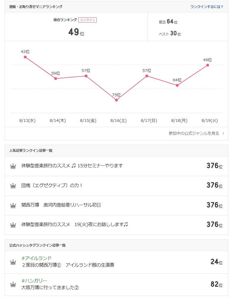Open 参加中の公式ジャンルを見る link
232x298 pixels.
tap(194, 133)
